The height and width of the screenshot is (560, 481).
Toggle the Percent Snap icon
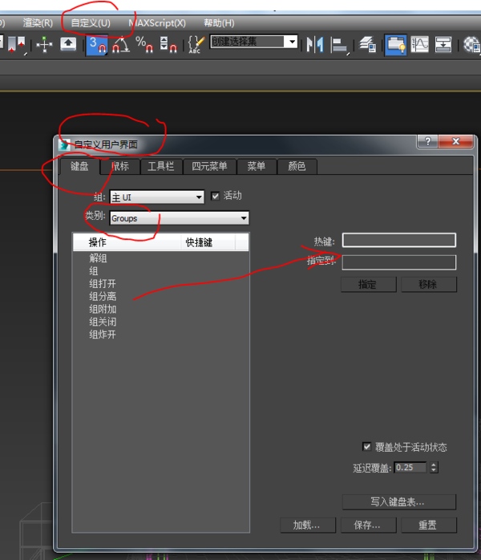[144, 45]
